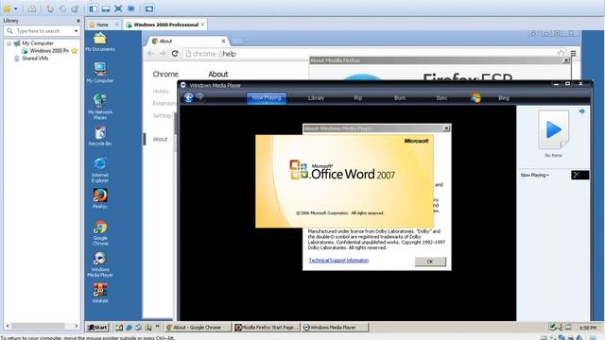Click the Send Ctrl+Alt+Del toolbar icon

point(31,8)
